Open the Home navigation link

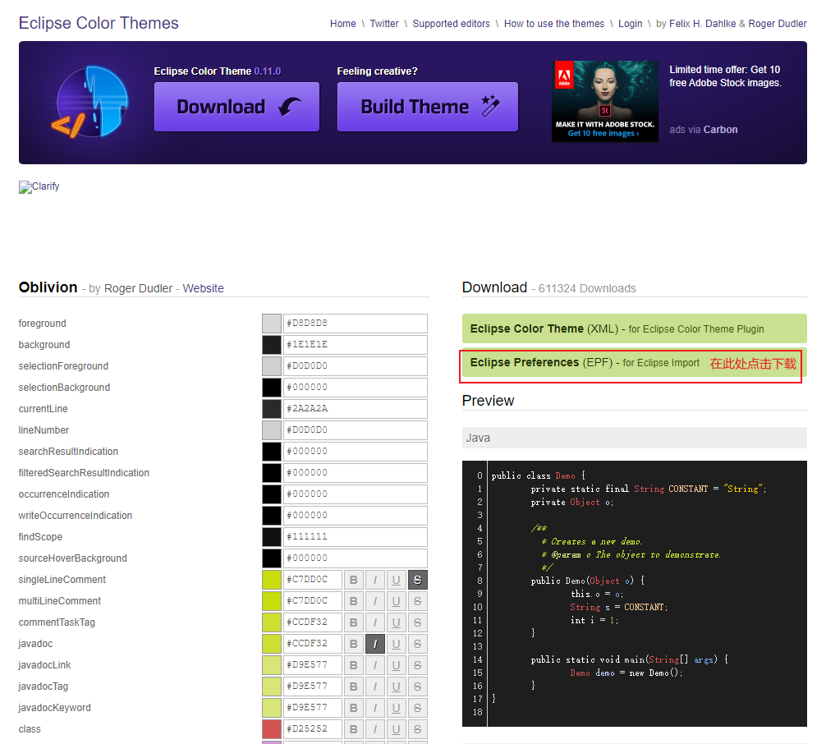[x=343, y=24]
